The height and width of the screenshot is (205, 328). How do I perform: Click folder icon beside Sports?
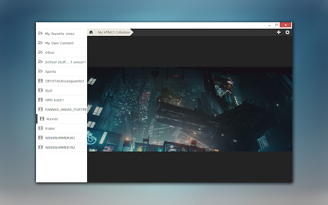(x=40, y=71)
